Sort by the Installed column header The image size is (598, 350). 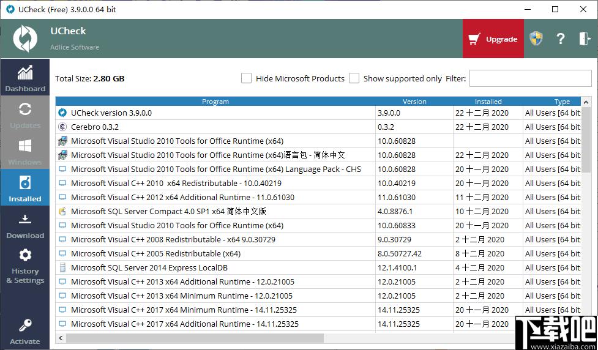point(488,102)
